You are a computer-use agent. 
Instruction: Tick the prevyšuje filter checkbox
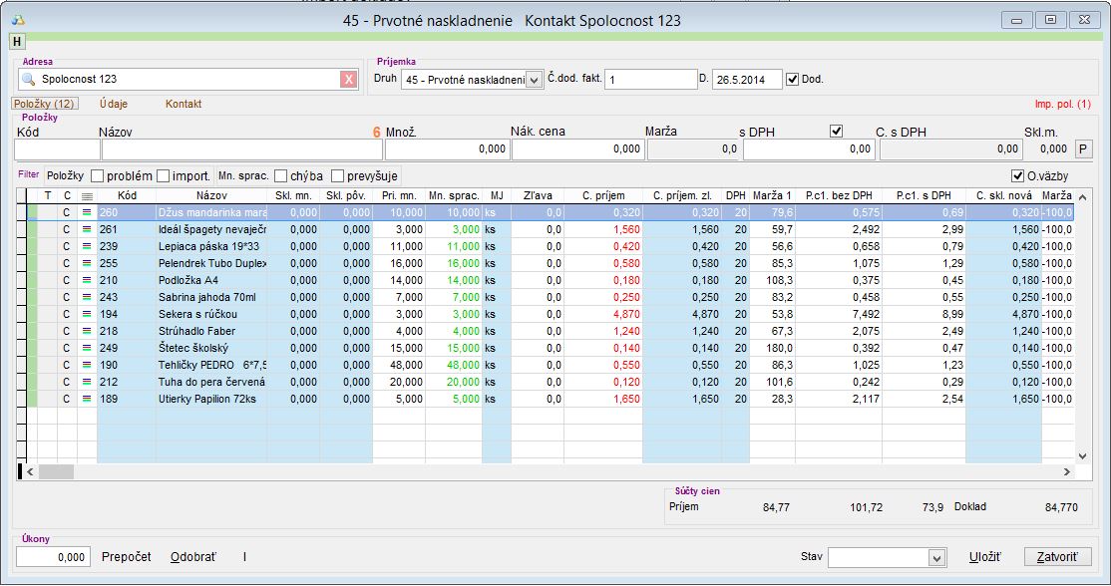338,176
